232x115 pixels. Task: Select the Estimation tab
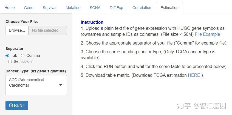click(169, 8)
